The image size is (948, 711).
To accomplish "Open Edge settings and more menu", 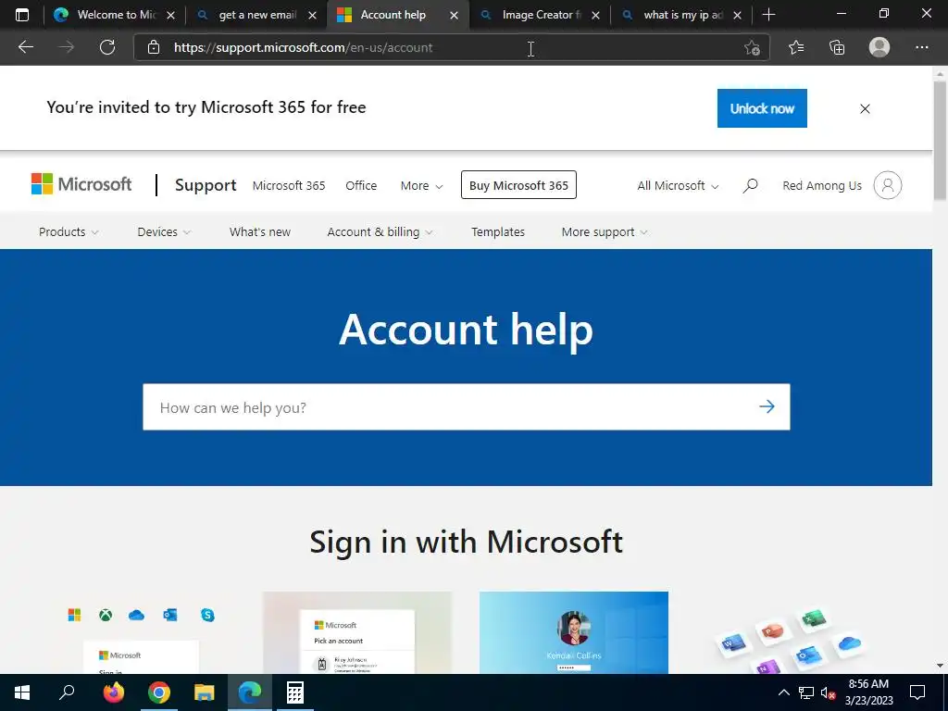I will 921,47.
